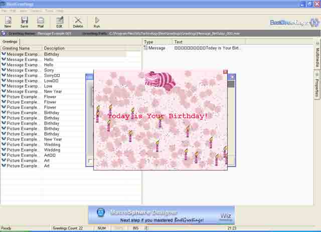Click the BestGreetings logo in the toolbar
This screenshot has height=232, width=321.
tap(294, 22)
